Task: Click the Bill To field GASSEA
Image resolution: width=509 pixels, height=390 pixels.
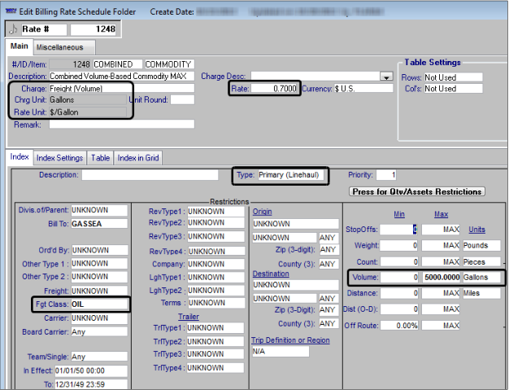Action: tap(99, 224)
